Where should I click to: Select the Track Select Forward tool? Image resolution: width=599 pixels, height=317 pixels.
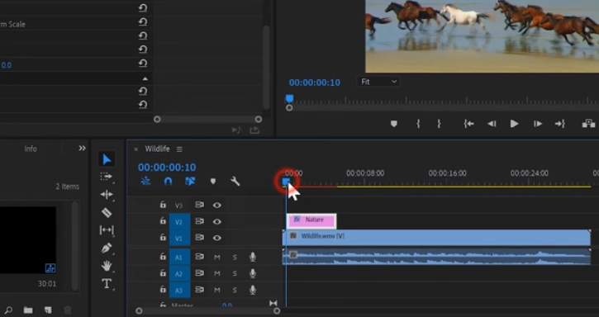tap(107, 177)
